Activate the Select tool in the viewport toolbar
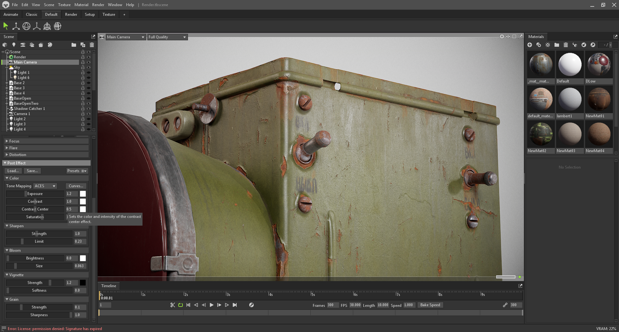 [5, 26]
